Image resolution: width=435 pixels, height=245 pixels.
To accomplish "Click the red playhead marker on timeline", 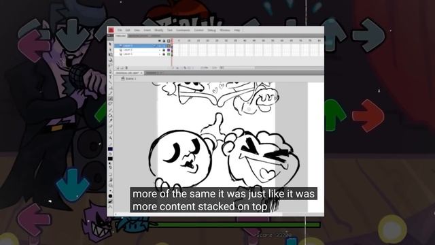I will tap(172, 41).
